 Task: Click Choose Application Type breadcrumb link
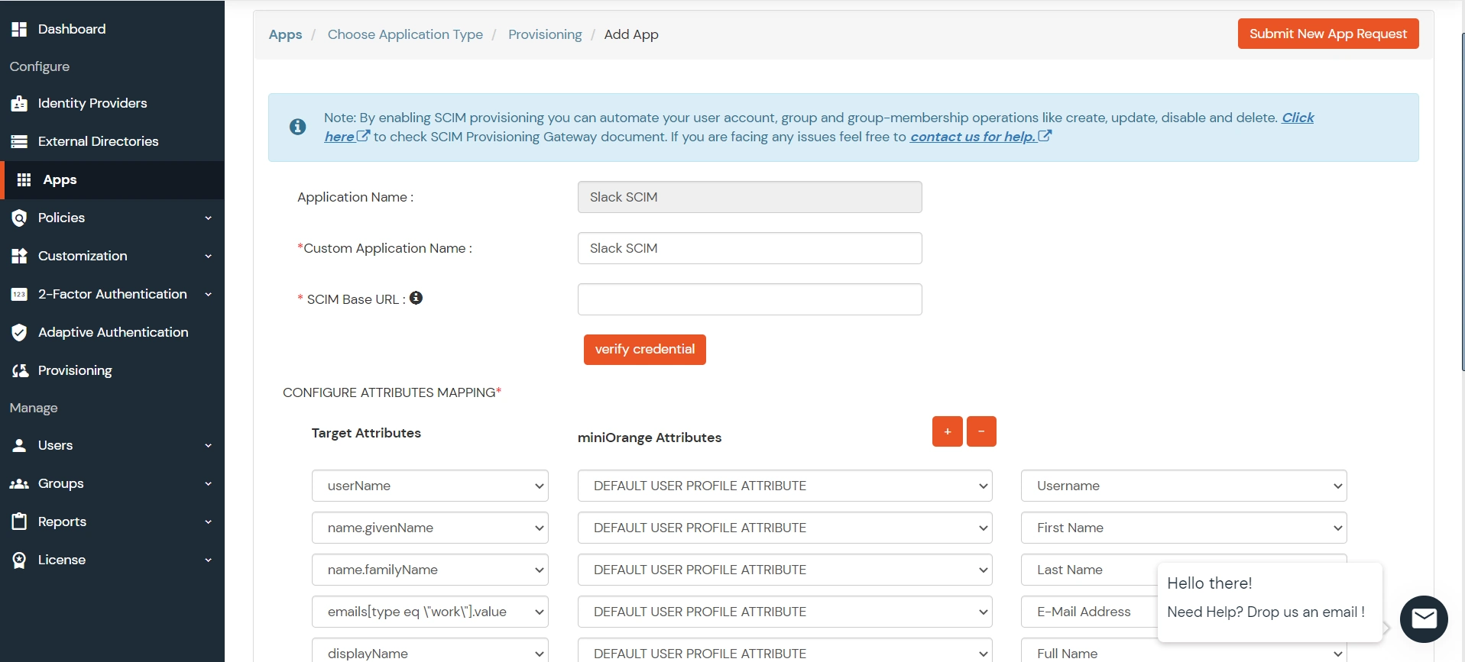pos(405,34)
